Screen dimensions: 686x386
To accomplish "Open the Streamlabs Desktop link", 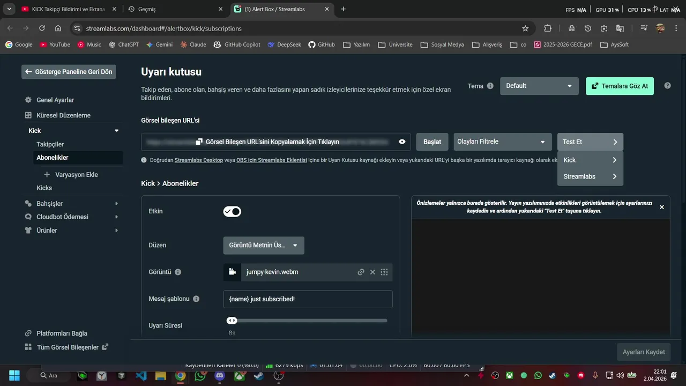I will point(199,160).
